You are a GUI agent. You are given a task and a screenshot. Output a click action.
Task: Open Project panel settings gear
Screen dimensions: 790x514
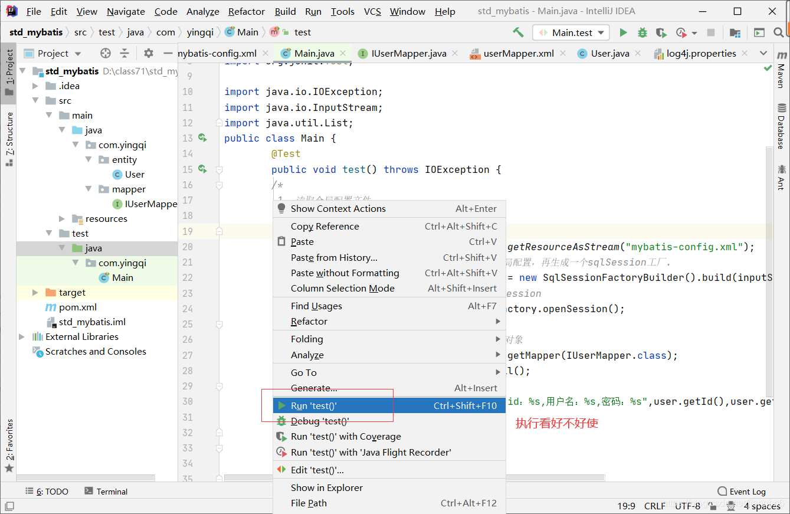(x=149, y=53)
